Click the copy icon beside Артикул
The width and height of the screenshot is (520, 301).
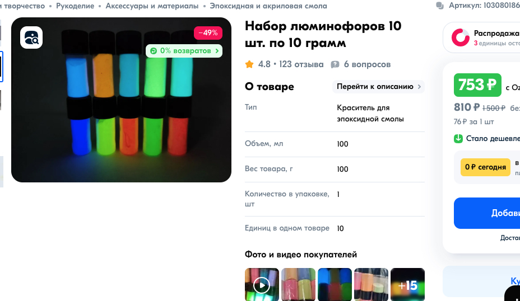coord(440,6)
